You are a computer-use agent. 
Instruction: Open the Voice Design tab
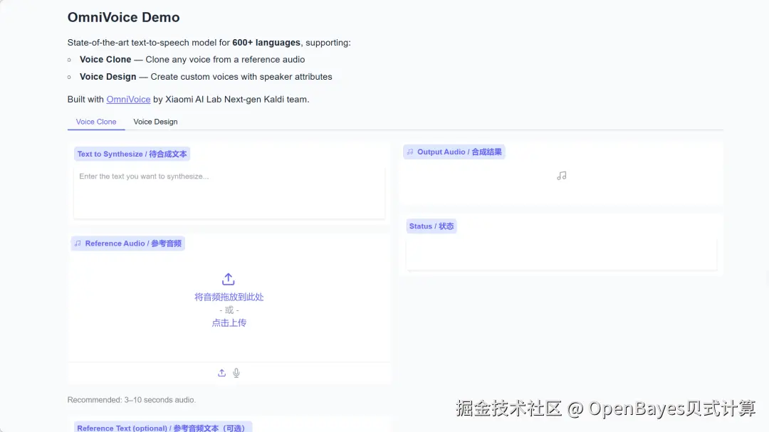[155, 122]
